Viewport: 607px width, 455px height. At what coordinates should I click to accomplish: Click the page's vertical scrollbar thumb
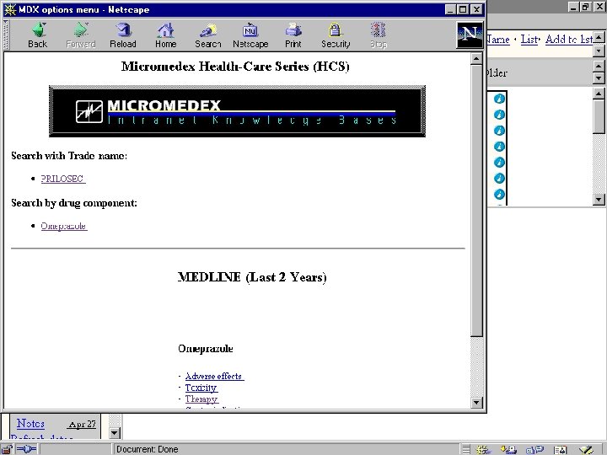476,201
